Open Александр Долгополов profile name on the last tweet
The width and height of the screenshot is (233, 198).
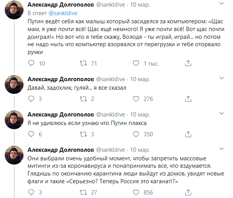(x=61, y=150)
